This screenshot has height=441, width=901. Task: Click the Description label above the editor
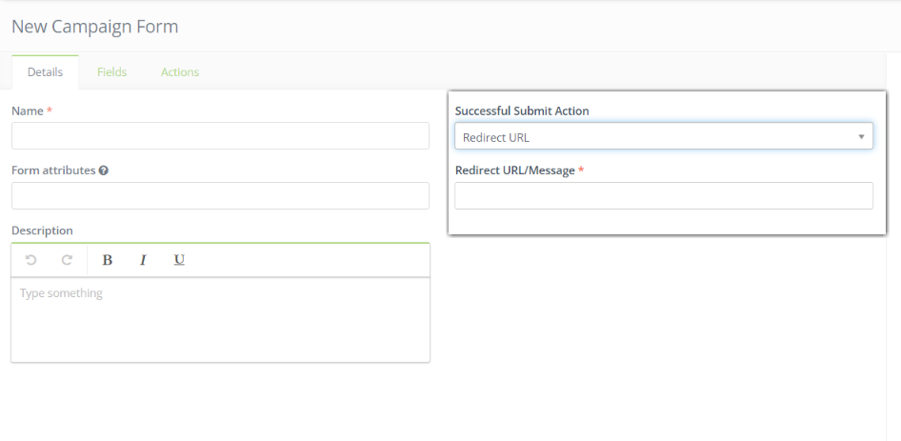click(42, 231)
